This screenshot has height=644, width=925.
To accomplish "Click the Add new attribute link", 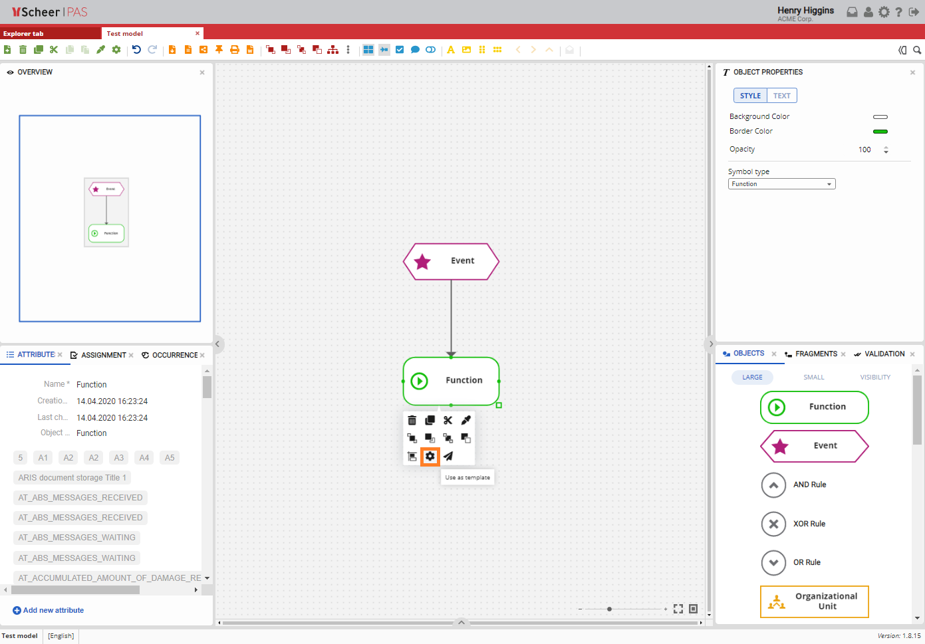I will [49, 611].
